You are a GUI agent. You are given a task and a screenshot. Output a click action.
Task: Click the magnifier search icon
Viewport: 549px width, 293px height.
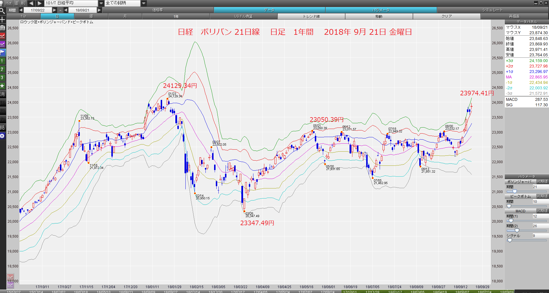coord(3,11)
